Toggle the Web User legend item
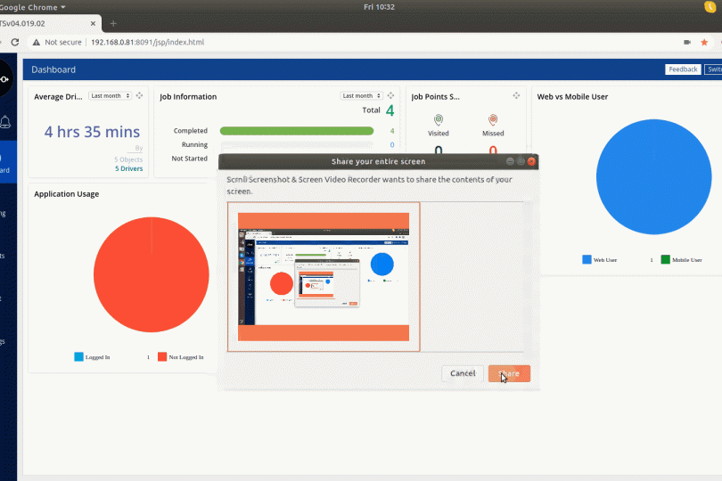 (x=603, y=260)
